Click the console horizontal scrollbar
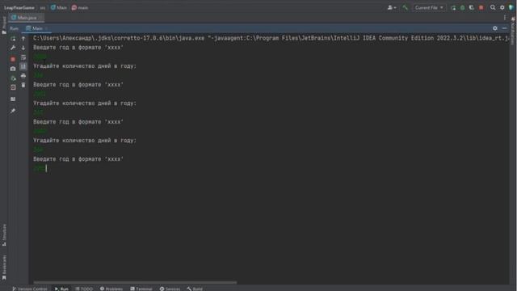The width and height of the screenshot is (517, 291). point(135,282)
